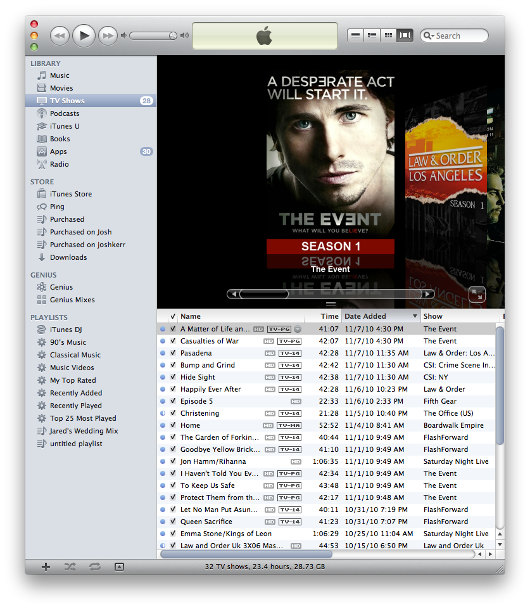Toggle the header check column
This screenshot has width=530, height=609.
173,316
